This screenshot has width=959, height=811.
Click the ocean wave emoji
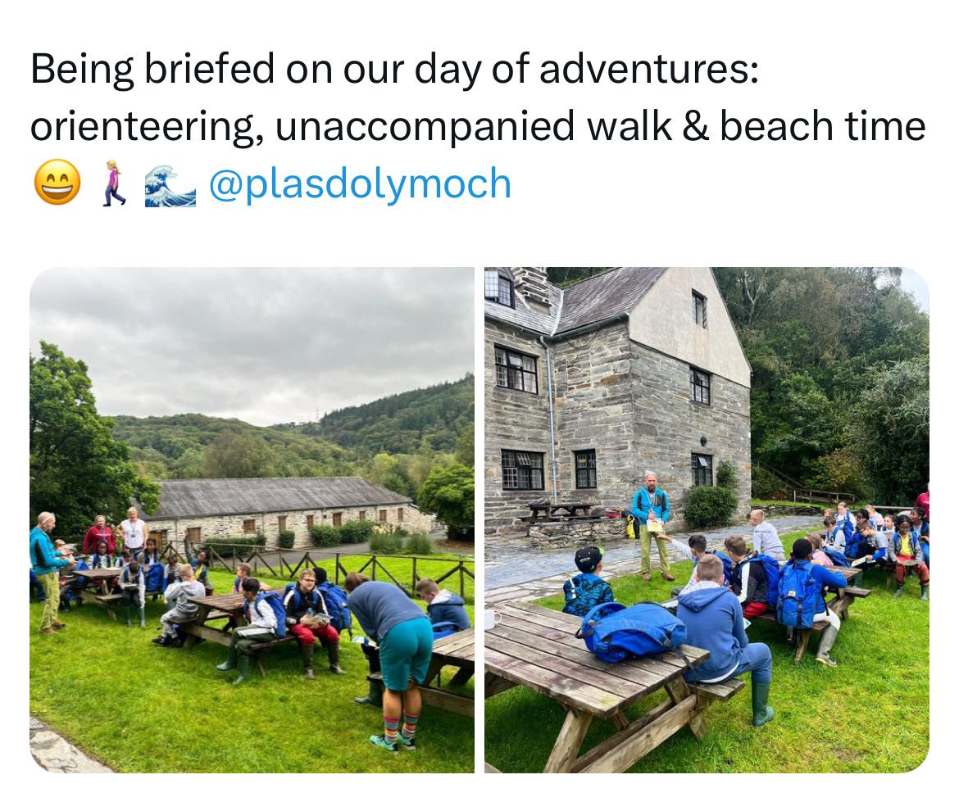tap(170, 184)
